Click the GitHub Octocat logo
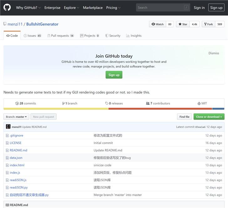228x208 pixels. [7, 8]
